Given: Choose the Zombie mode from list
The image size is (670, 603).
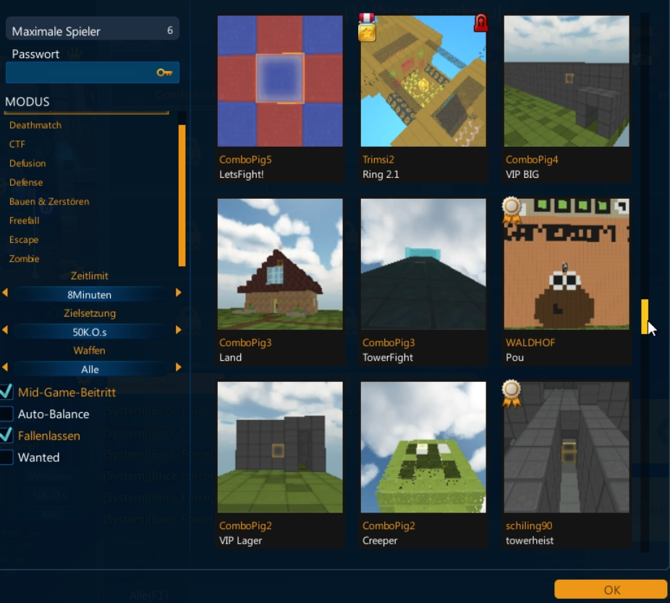Looking at the screenshot, I should click(25, 258).
